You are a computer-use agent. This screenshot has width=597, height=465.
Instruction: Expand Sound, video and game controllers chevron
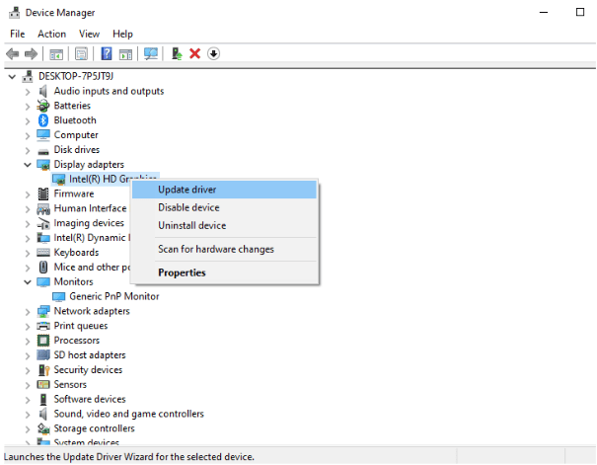click(x=28, y=415)
